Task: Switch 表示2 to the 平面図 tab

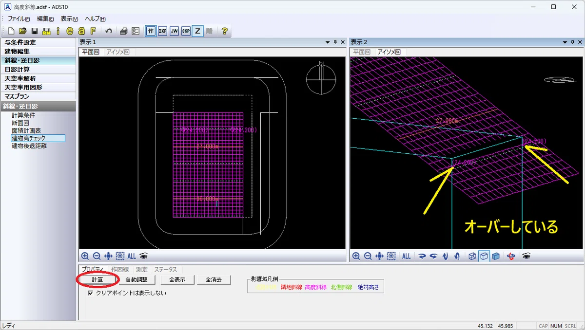Action: point(362,52)
